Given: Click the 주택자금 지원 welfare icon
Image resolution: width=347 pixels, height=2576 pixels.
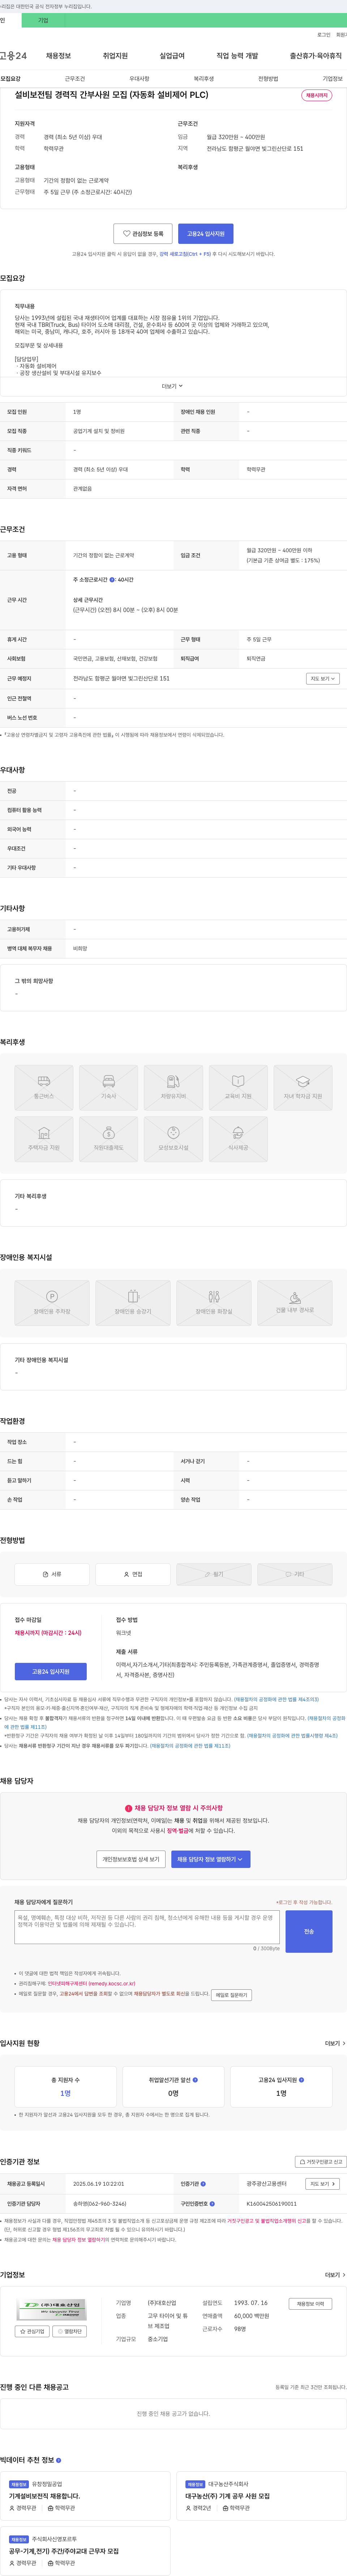Looking at the screenshot, I should click(x=44, y=1139).
